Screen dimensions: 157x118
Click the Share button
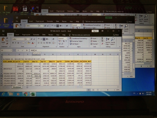coord(116,35)
